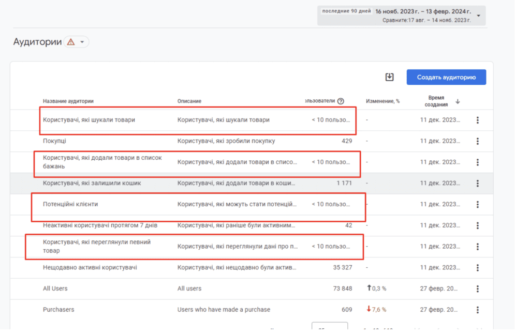Click the Аудитории page title
The height and width of the screenshot is (335, 530).
click(37, 42)
